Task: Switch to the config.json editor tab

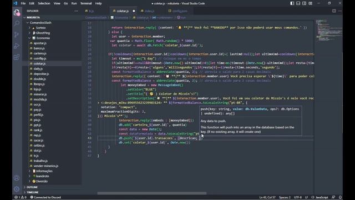Action: 180,11
